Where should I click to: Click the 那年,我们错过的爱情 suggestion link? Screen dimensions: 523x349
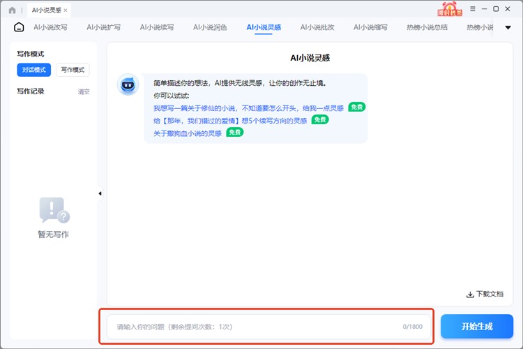(230, 121)
